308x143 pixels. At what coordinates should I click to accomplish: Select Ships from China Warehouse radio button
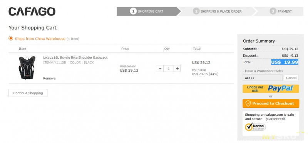11,38
